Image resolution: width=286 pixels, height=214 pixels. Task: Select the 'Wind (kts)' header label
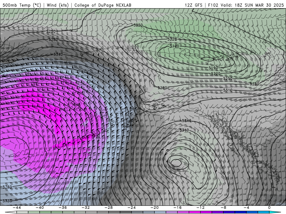[58, 5]
